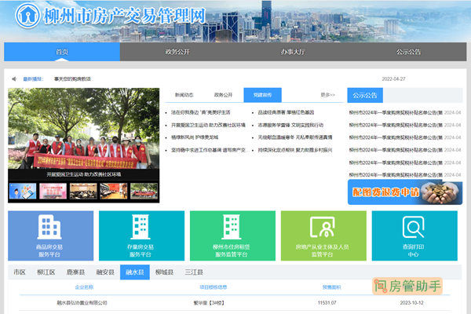Image resolution: width=471 pixels, height=314 pixels.
Task: Switch to 政务公开 tab in the news panel
Action: 223,95
